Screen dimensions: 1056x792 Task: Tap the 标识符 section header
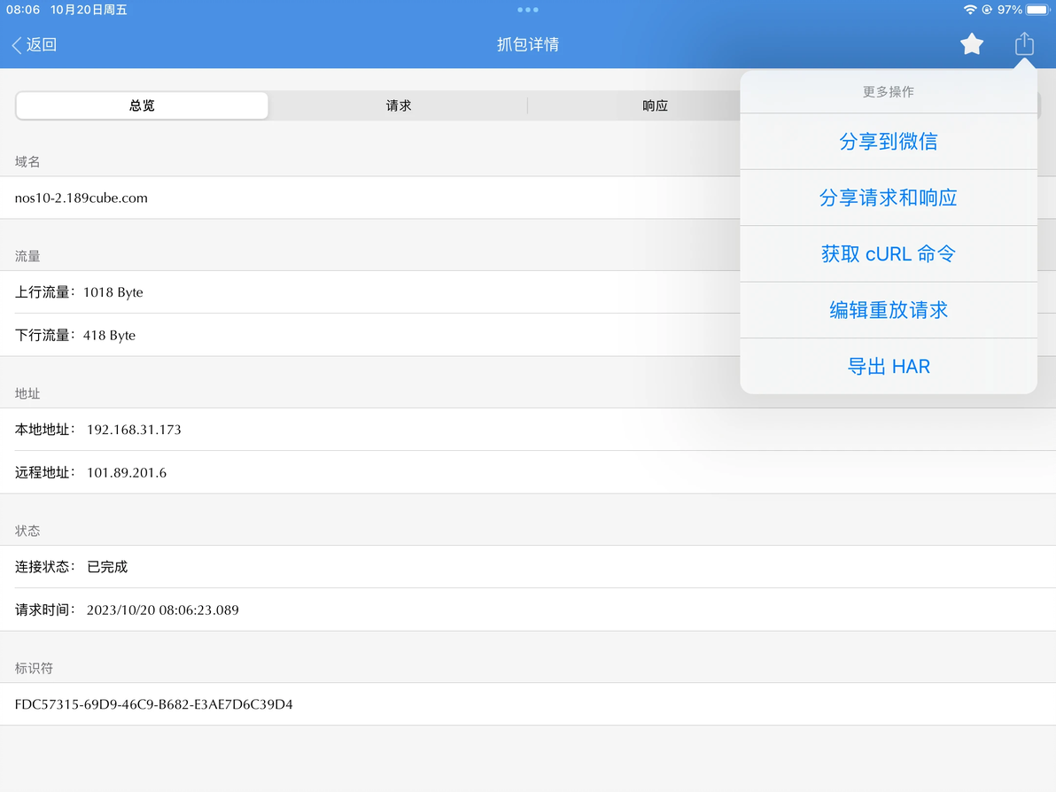click(34, 668)
